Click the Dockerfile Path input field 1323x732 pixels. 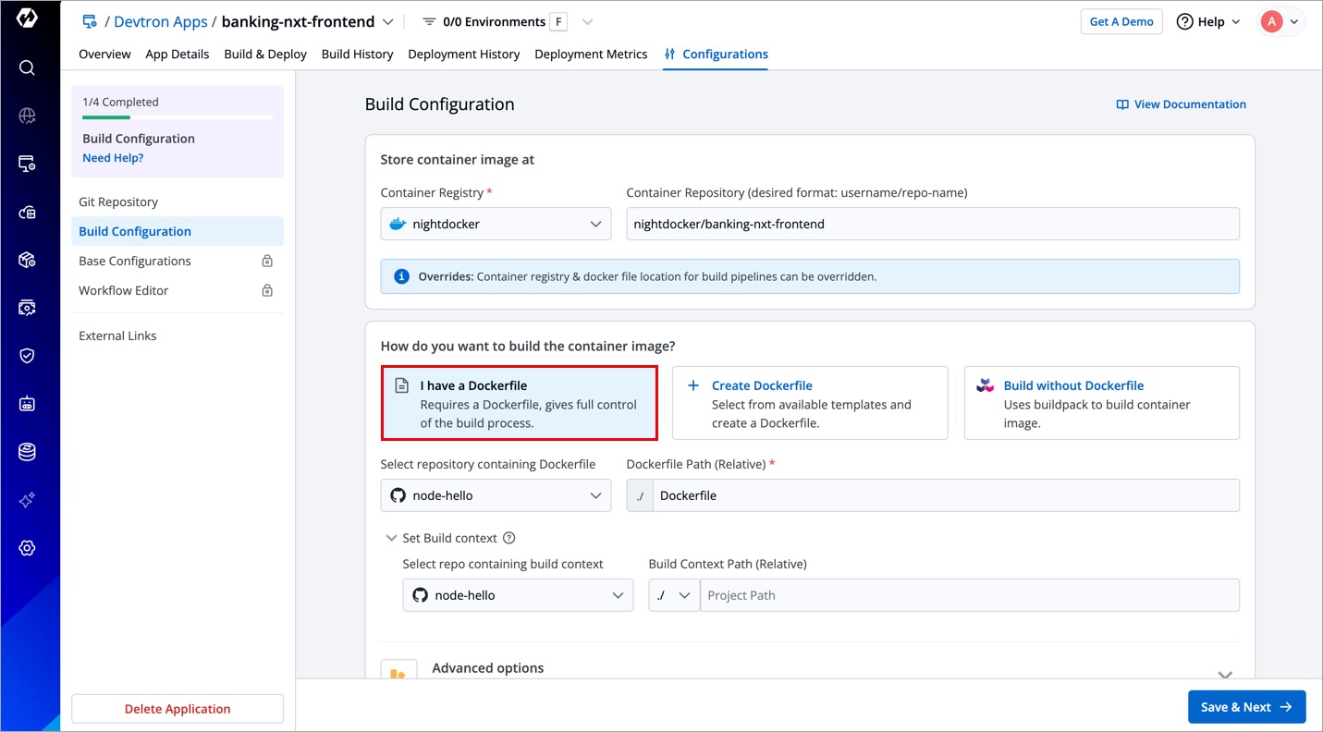click(x=944, y=495)
